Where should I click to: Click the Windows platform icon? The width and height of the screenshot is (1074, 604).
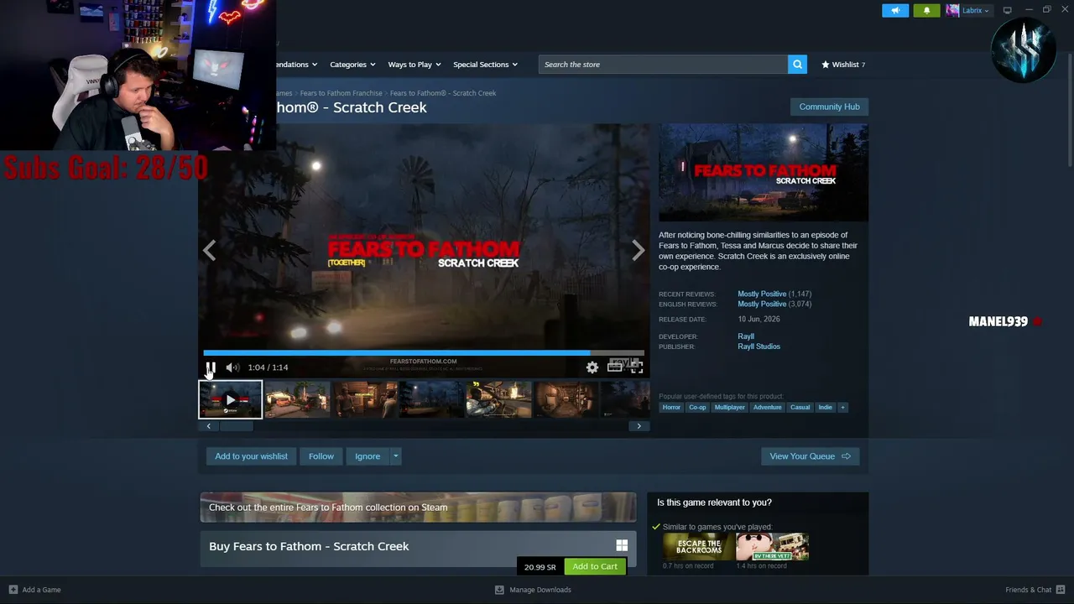pos(622,545)
